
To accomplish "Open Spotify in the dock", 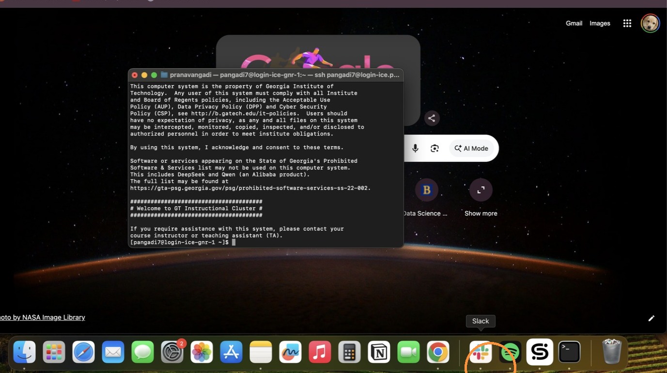I will click(510, 352).
